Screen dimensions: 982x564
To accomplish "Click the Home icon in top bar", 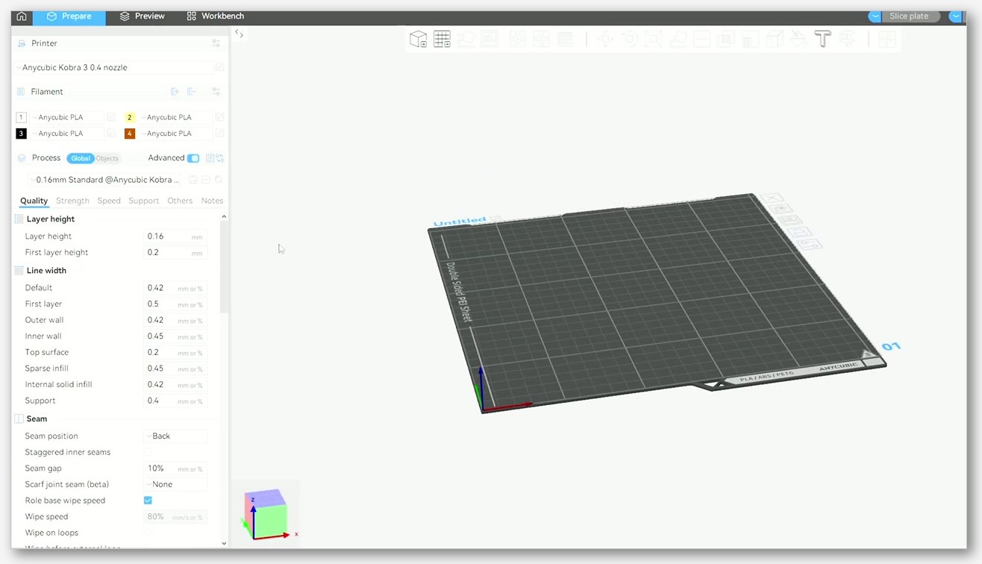I will tap(22, 16).
